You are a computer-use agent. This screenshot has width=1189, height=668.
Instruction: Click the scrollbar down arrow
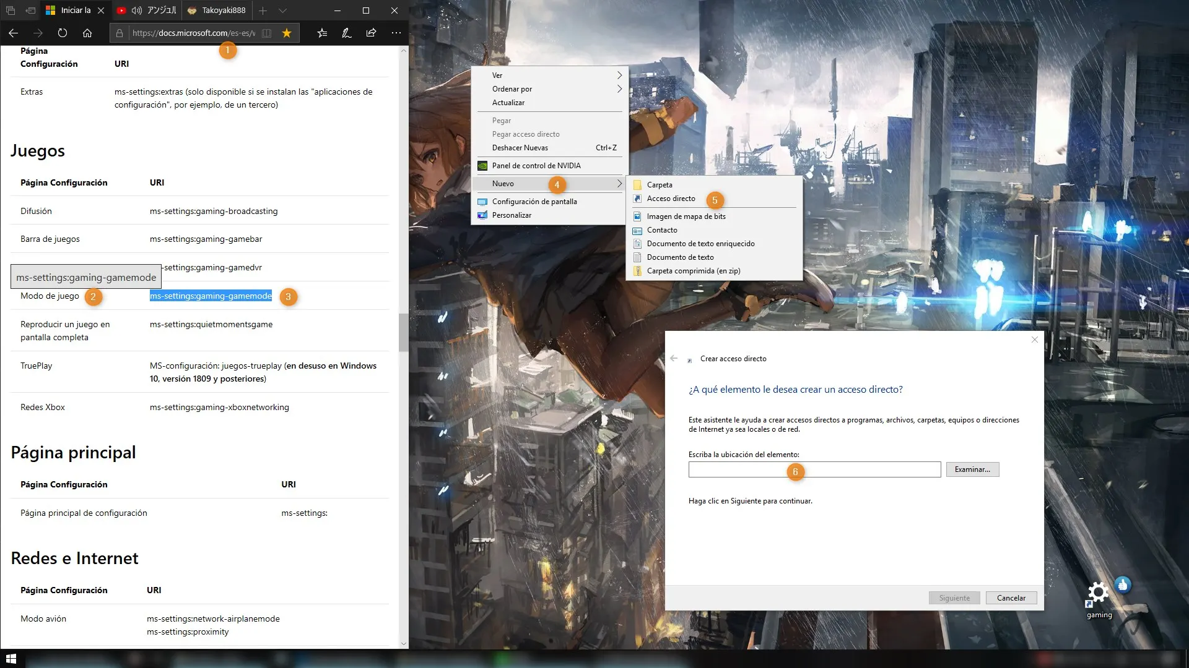[403, 643]
